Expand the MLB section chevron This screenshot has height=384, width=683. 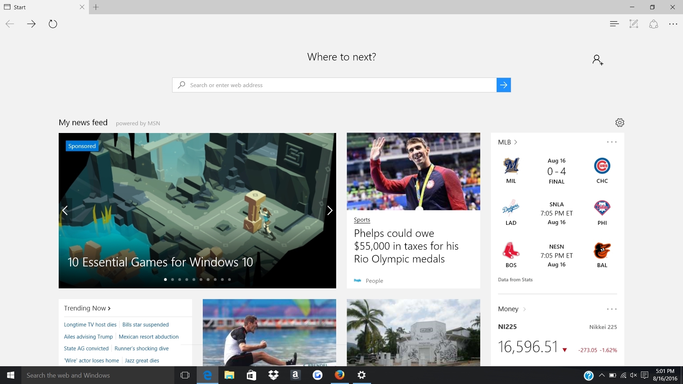coord(515,142)
